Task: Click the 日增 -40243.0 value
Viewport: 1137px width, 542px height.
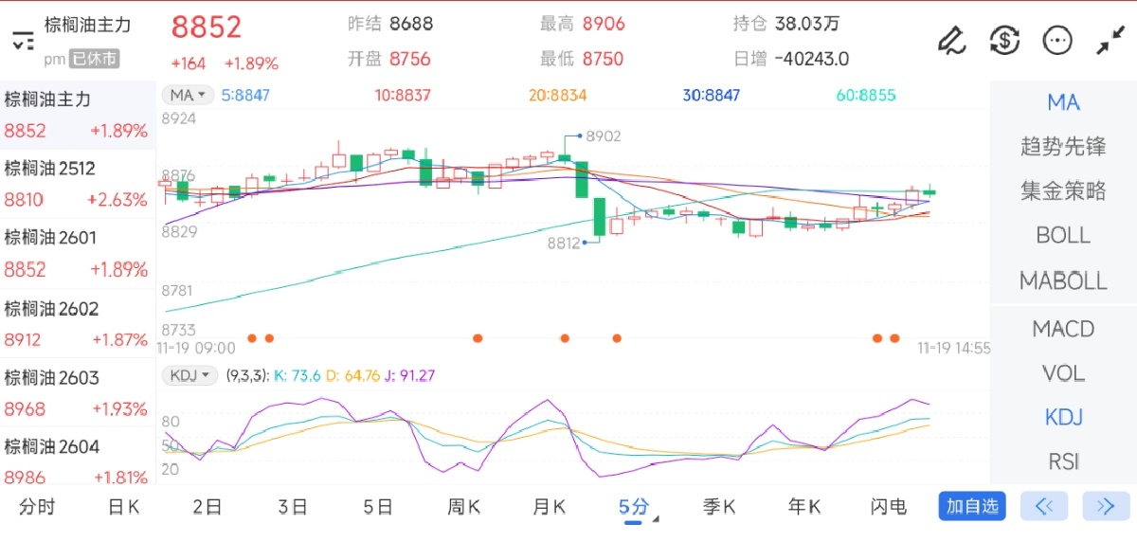Action: [x=812, y=59]
